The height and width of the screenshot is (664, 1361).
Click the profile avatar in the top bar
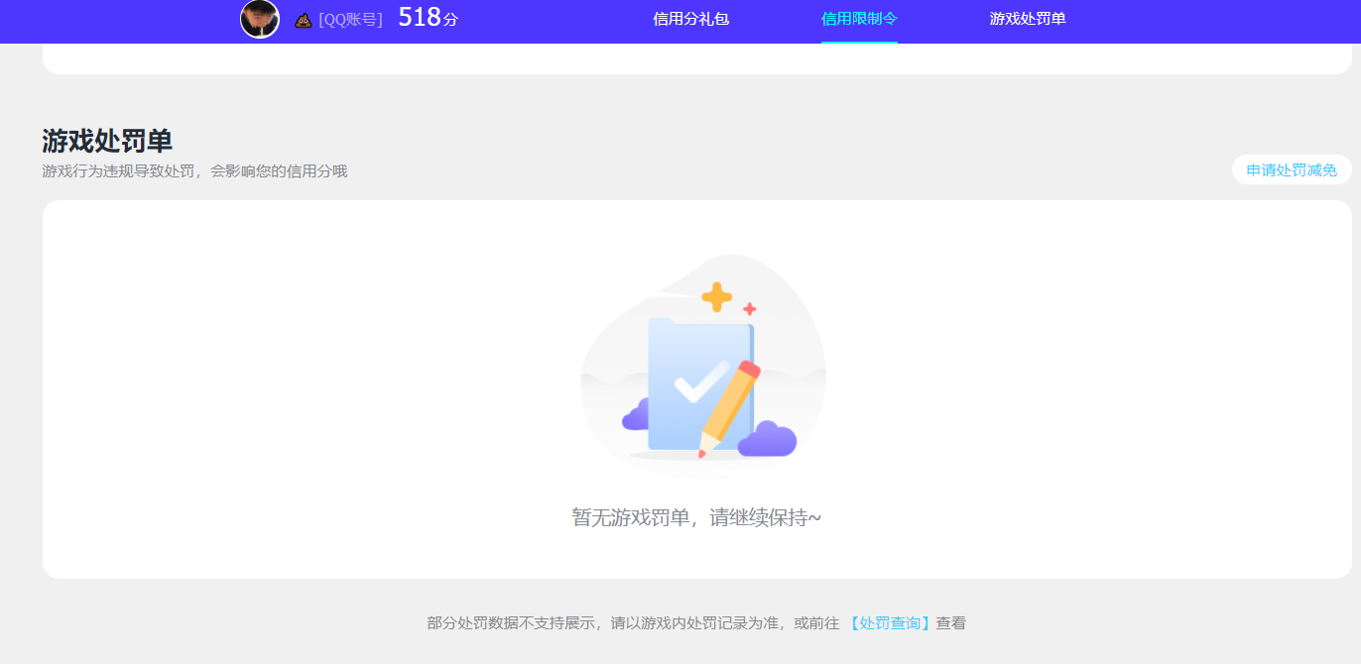[260, 20]
